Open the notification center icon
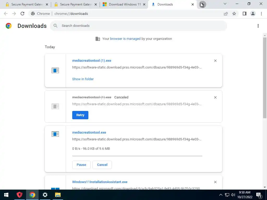 click(259, 195)
